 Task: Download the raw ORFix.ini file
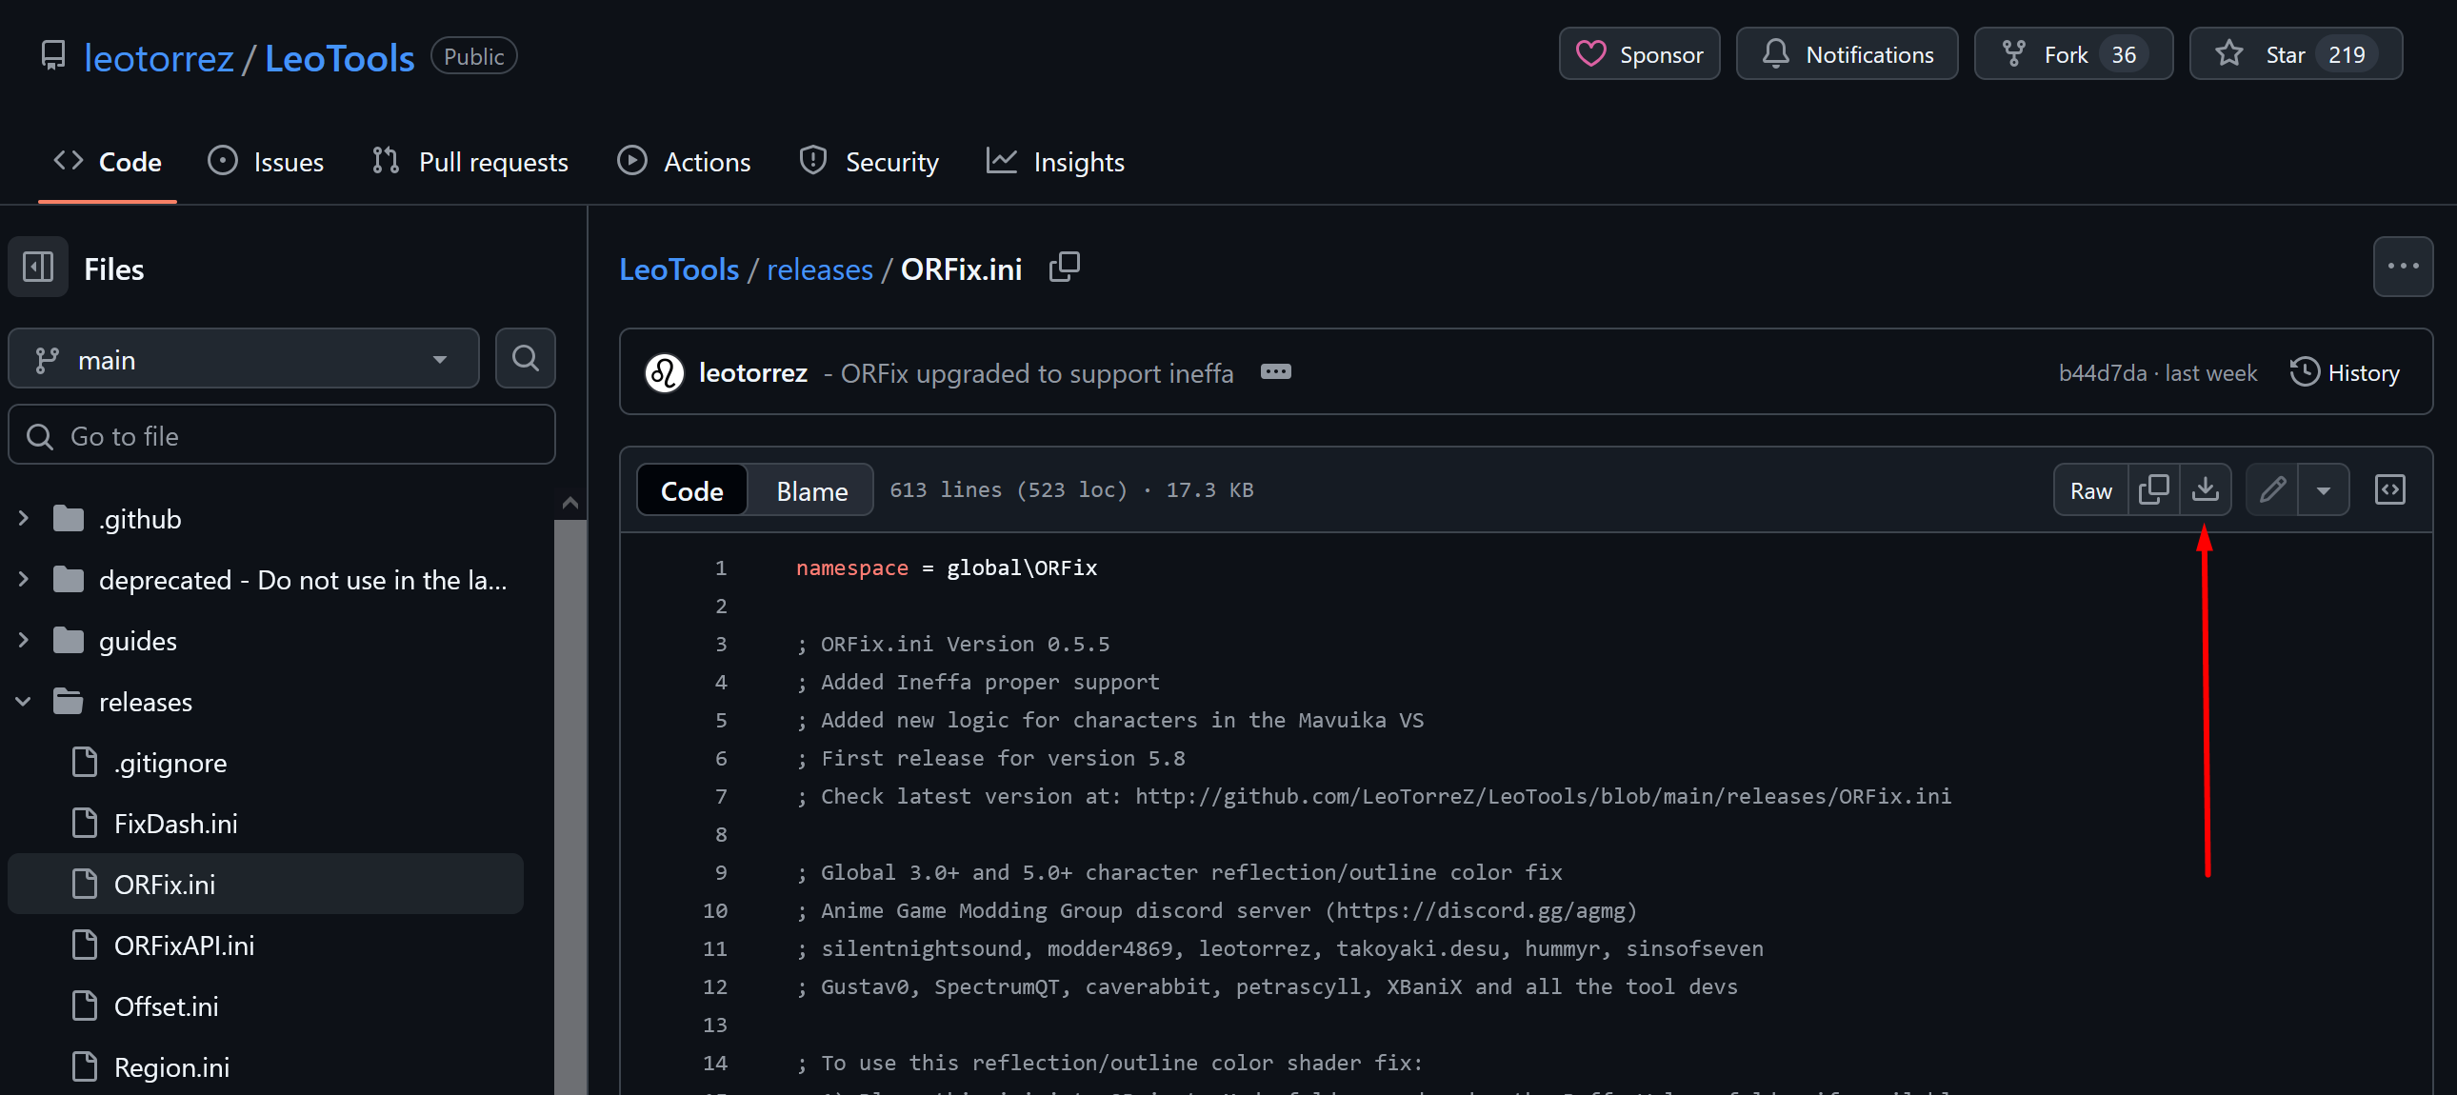(x=2205, y=489)
